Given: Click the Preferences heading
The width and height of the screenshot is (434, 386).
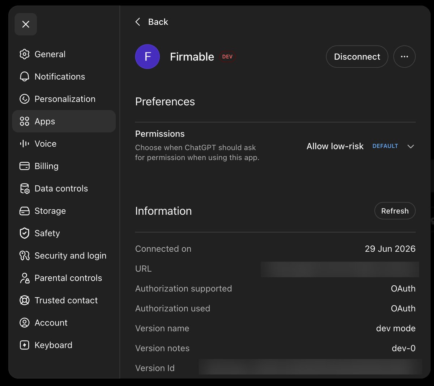Looking at the screenshot, I should click(165, 102).
